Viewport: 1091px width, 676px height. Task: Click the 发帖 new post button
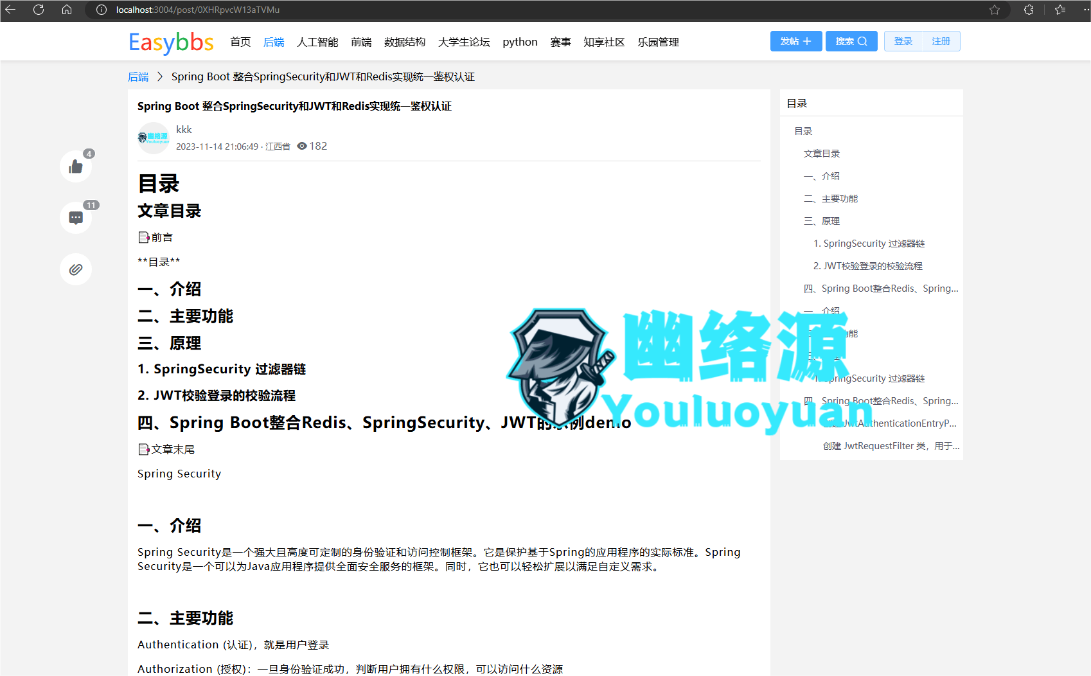[x=795, y=40]
